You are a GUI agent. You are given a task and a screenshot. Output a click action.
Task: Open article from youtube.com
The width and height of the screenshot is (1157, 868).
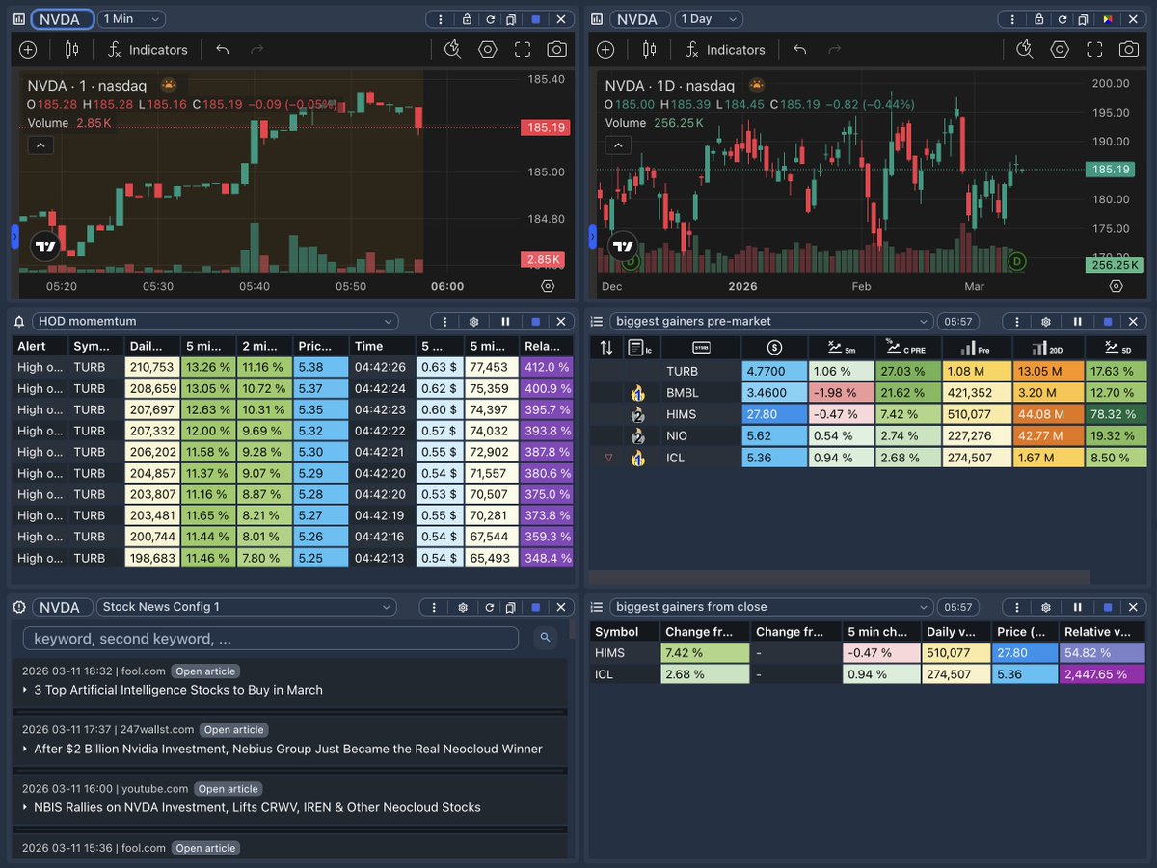click(228, 789)
